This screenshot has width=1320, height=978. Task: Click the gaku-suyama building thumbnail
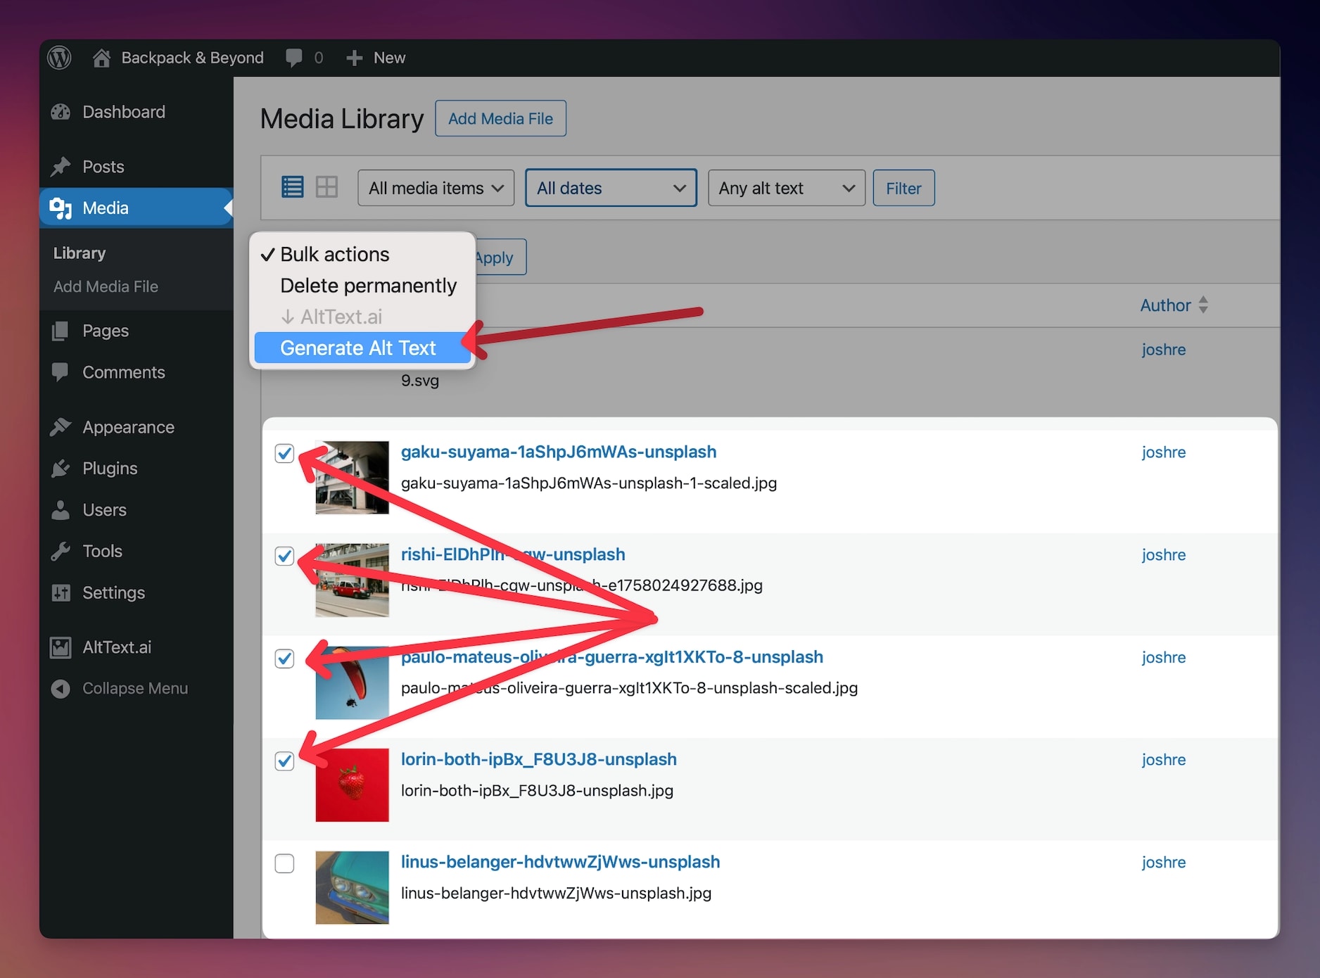tap(352, 478)
